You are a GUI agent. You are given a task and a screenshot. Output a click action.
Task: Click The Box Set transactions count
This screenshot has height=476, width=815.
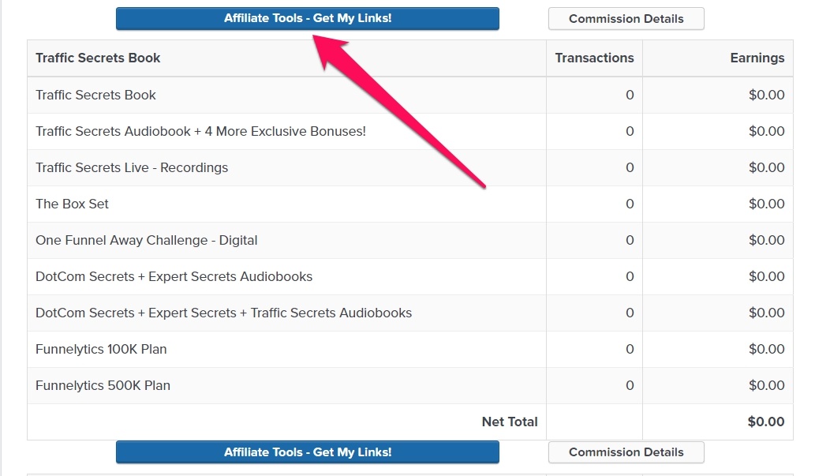point(630,204)
